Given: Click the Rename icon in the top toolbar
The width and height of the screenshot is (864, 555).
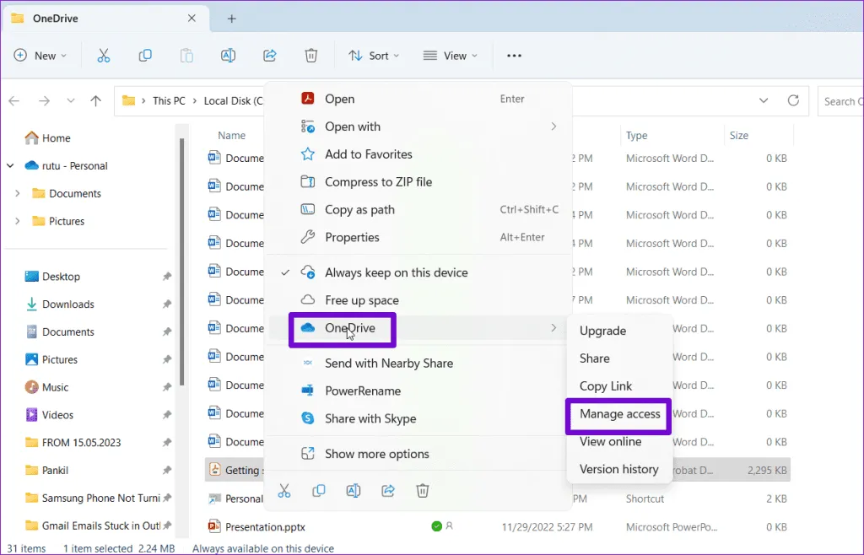Looking at the screenshot, I should (228, 56).
